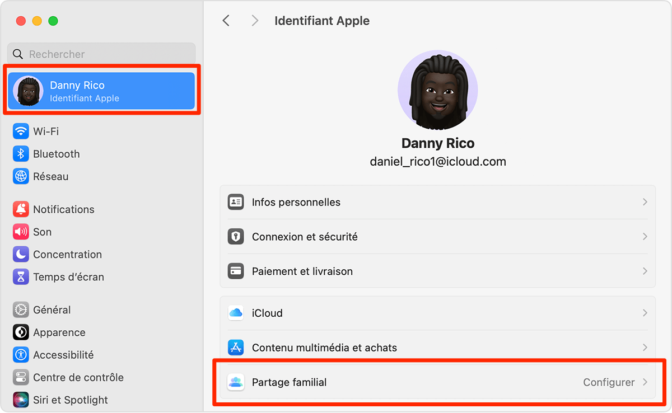Image resolution: width=672 pixels, height=413 pixels.
Task: Click the Apparence icon
Action: [21, 332]
